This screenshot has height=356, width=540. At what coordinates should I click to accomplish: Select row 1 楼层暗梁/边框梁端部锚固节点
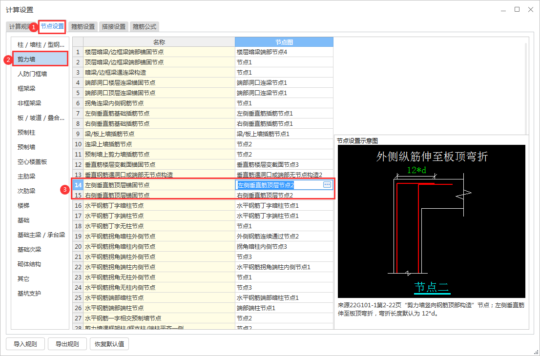click(159, 52)
